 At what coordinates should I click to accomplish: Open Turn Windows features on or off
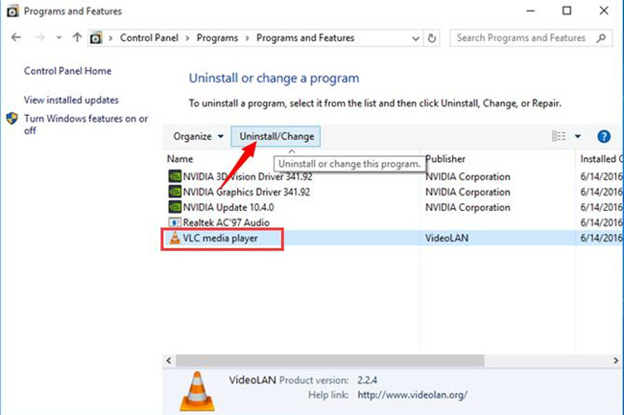point(86,125)
